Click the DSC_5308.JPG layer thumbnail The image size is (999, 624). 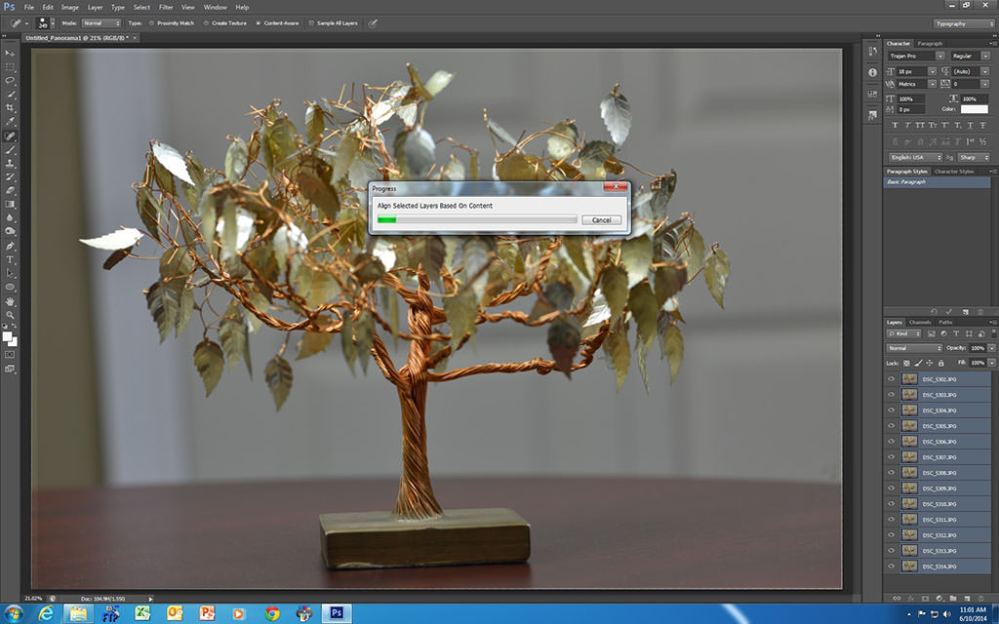click(x=909, y=473)
